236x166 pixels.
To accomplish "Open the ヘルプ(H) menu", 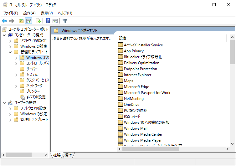I will click(65, 13).
